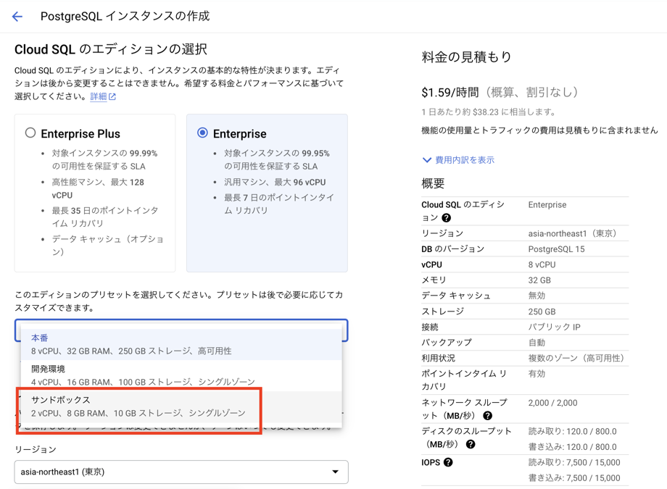Viewport: 667px width, 489px height.
Task: Click the dropdown arrow on the リージョン selector
Action: [x=336, y=472]
